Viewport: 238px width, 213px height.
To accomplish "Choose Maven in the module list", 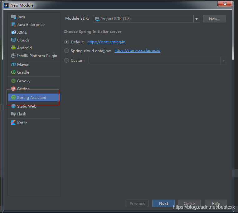I will [x=34, y=64].
